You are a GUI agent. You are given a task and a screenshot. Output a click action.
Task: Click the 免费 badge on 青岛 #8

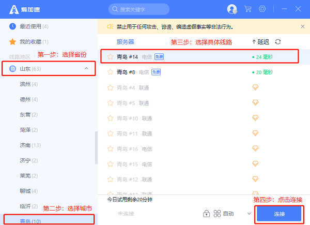pos(156,72)
